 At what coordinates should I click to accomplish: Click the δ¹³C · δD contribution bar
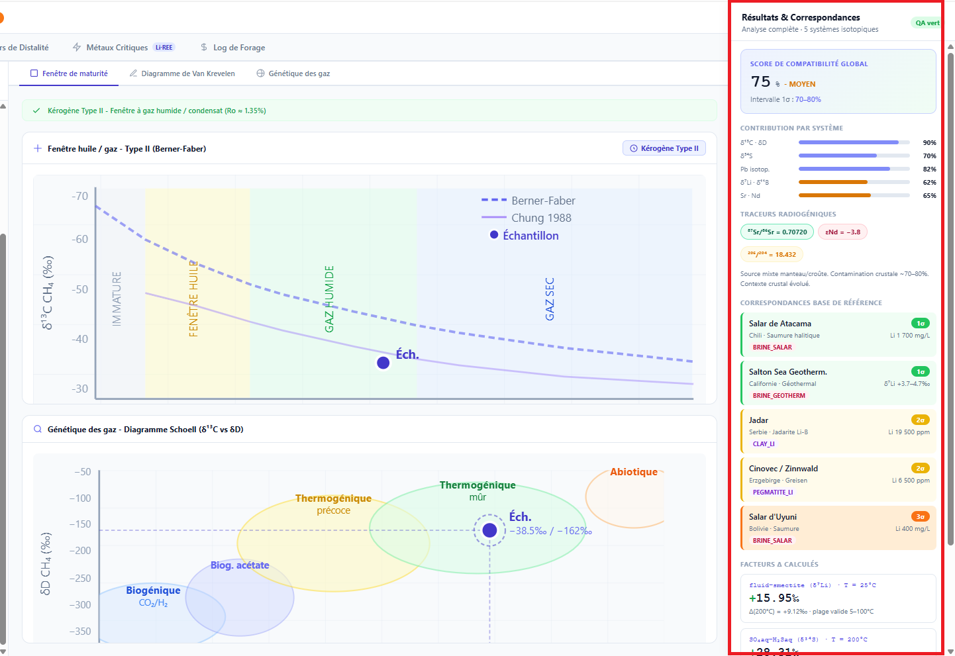[x=854, y=142]
